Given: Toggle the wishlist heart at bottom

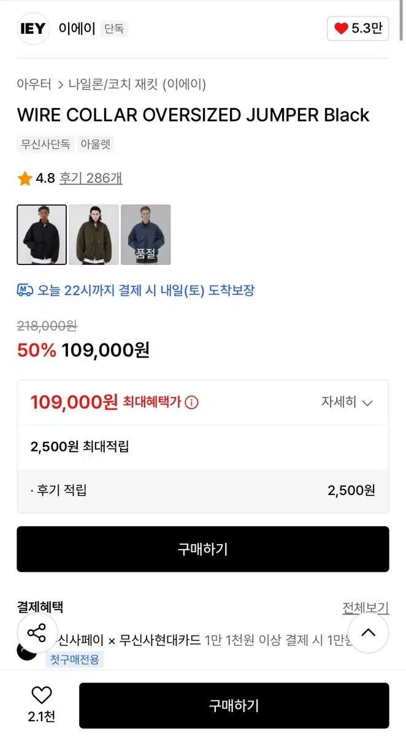Looking at the screenshot, I should point(42,696).
